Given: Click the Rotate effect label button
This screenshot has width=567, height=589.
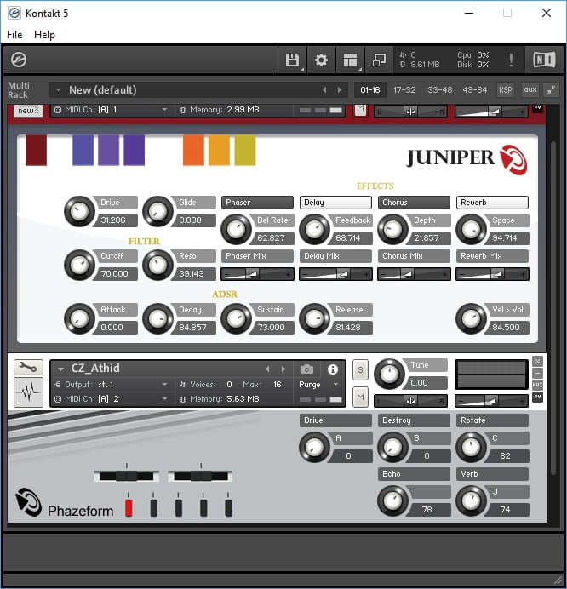Looking at the screenshot, I should click(492, 420).
